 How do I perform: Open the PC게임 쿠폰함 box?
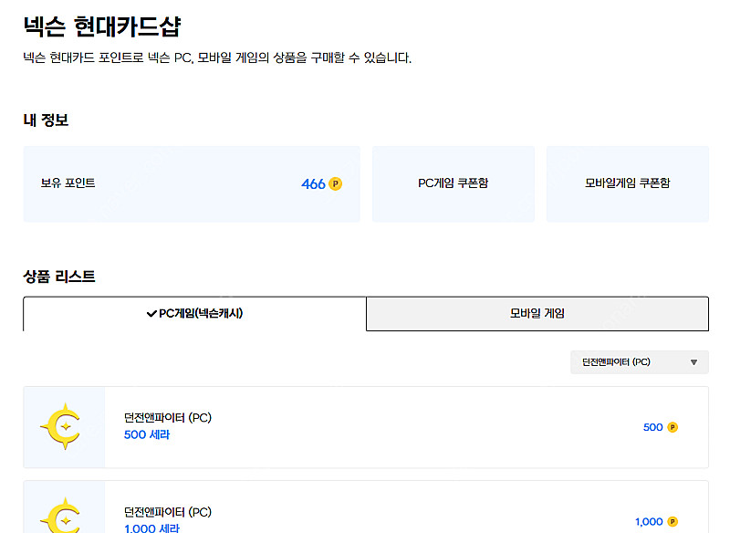pyautogui.click(x=453, y=183)
